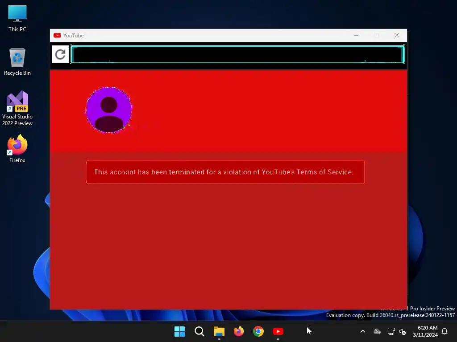The image size is (457, 342).
Task: Click the YouTube app taskbar icon
Action: point(278,331)
